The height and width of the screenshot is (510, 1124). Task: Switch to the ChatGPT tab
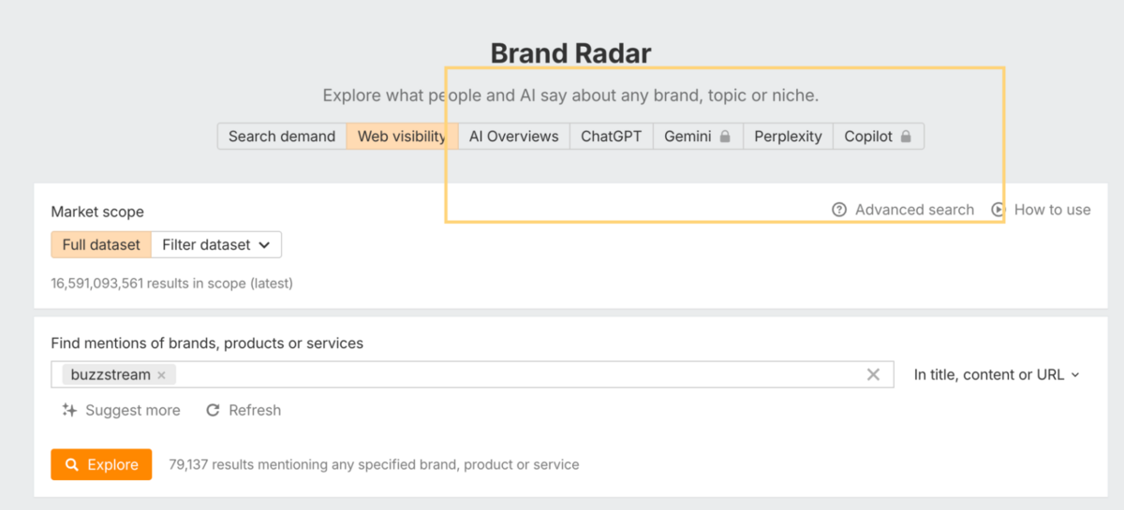(611, 137)
